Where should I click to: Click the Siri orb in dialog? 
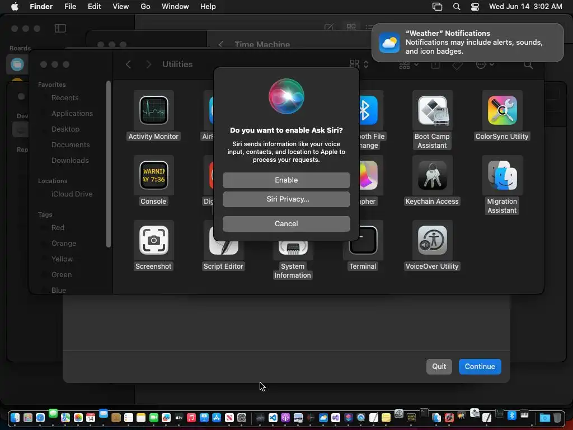pyautogui.click(x=286, y=96)
